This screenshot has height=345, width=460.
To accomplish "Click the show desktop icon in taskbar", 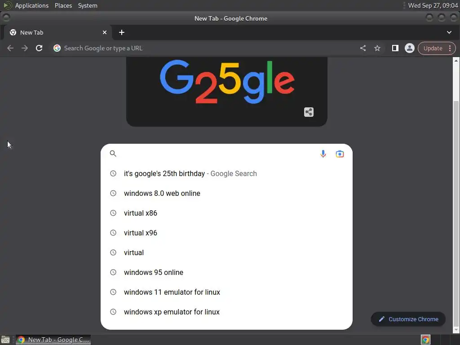I will [5, 340].
